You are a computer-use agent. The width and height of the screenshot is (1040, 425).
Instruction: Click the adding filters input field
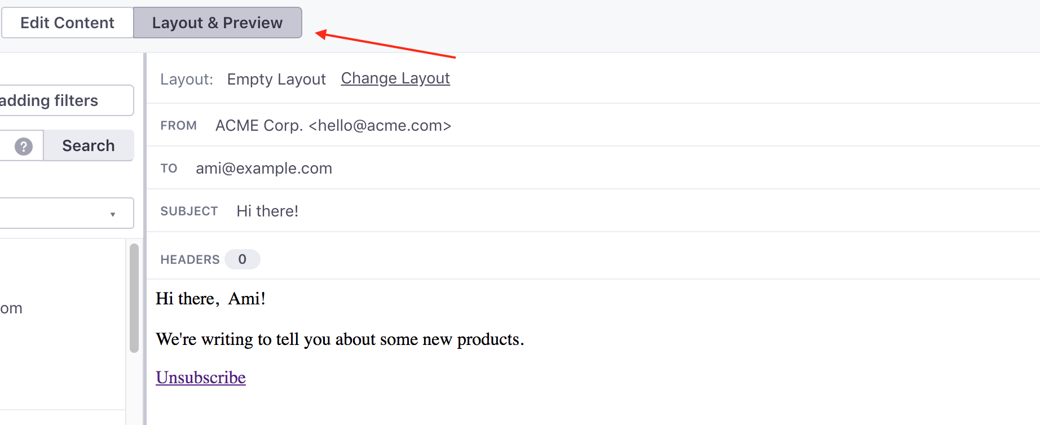67,100
